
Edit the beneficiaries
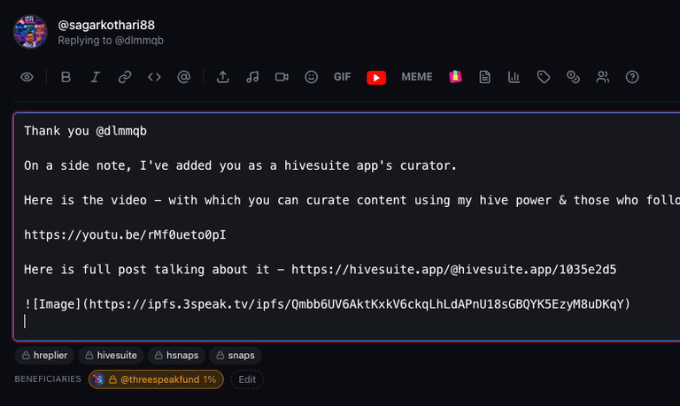pos(247,379)
